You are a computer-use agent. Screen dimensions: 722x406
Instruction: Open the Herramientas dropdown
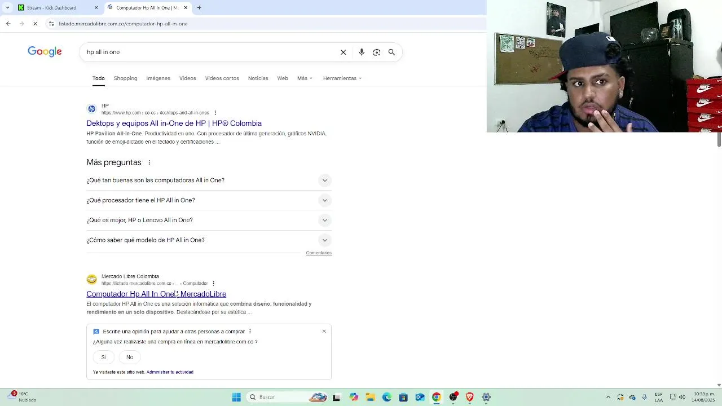[x=342, y=78]
